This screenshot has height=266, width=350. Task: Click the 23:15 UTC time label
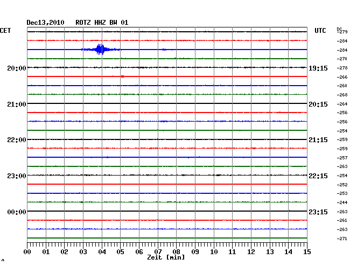318,212
